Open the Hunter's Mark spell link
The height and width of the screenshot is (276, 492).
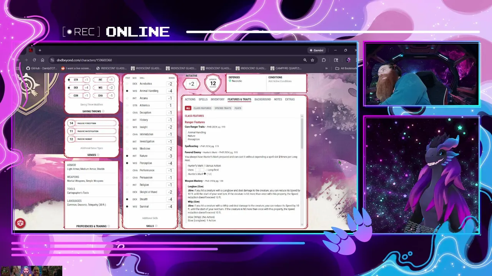[197, 174]
